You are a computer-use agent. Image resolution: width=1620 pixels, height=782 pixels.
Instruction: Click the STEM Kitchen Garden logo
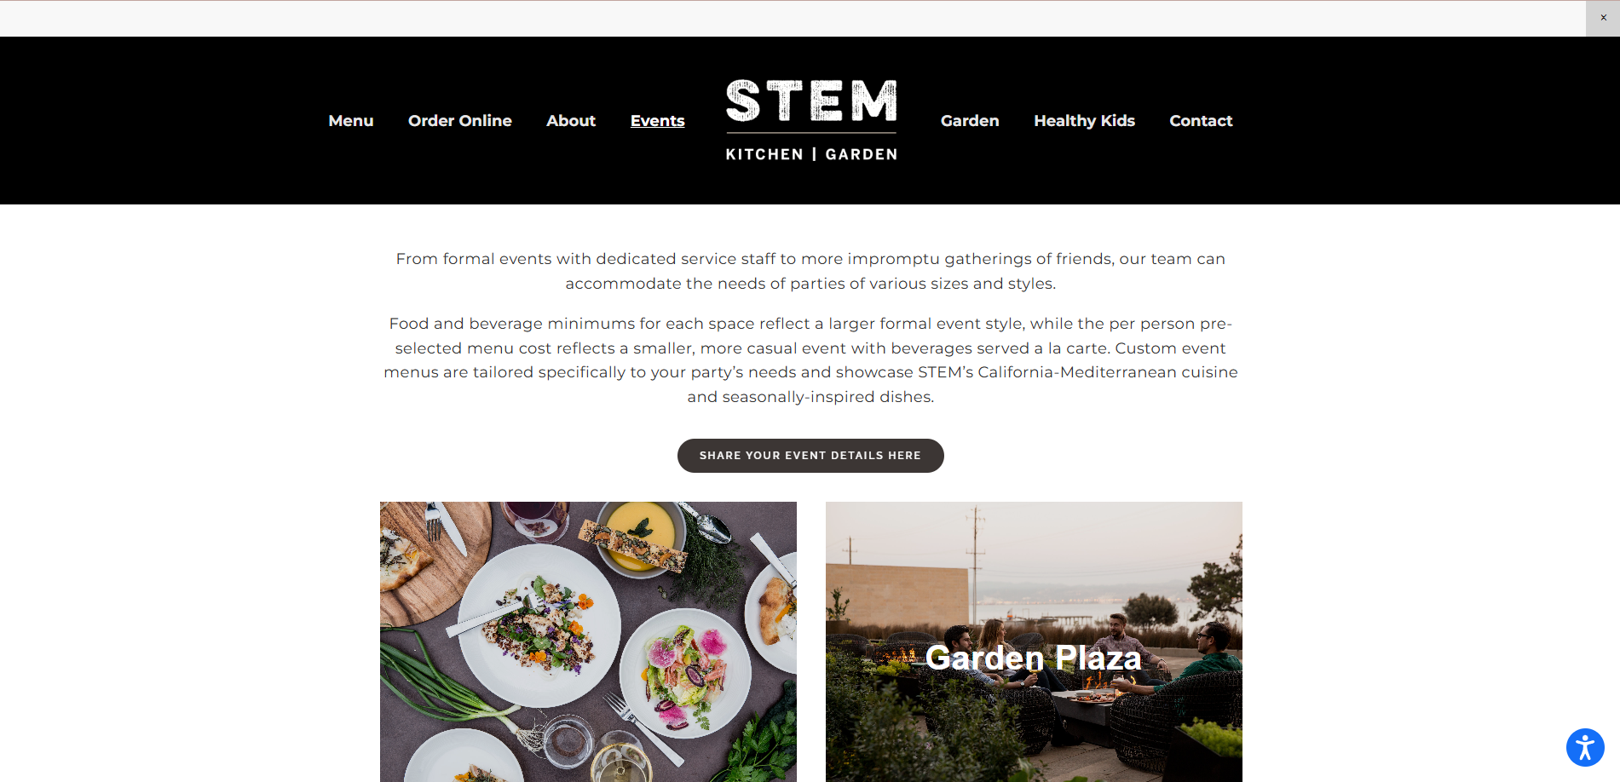pyautogui.click(x=811, y=120)
